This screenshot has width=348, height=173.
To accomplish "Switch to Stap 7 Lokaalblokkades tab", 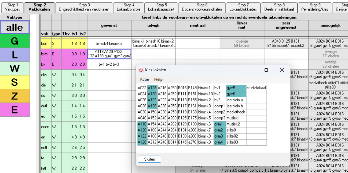I will pos(243,7).
